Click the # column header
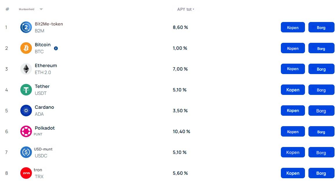Screen dimensions: 336x182 click(x=7, y=9)
